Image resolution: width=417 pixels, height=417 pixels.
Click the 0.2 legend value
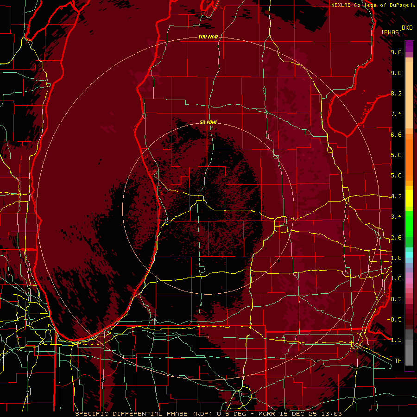pyautogui.click(x=396, y=299)
